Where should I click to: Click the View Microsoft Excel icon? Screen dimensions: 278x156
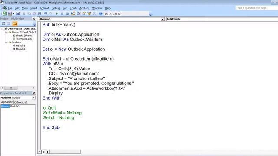pos(4,13)
